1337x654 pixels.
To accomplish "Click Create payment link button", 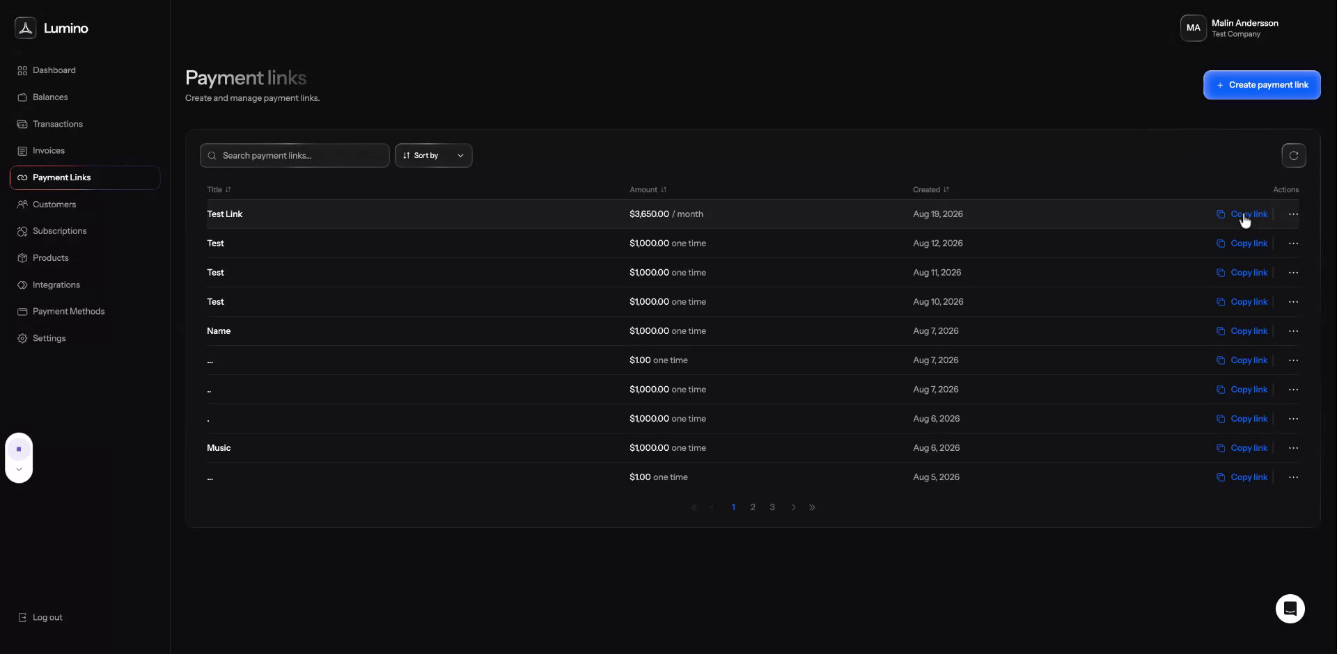I will coord(1262,85).
